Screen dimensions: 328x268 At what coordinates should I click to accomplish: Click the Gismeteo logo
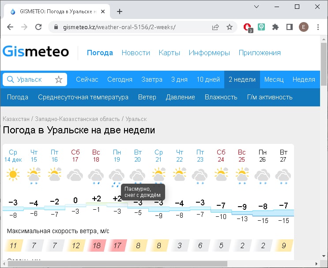36,52
